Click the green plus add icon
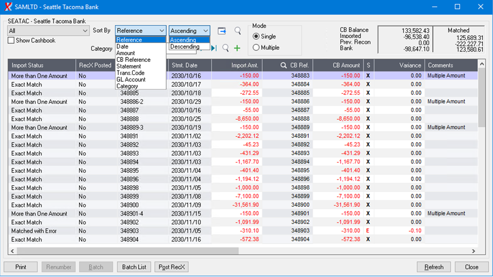493x277 pixels. click(x=237, y=48)
